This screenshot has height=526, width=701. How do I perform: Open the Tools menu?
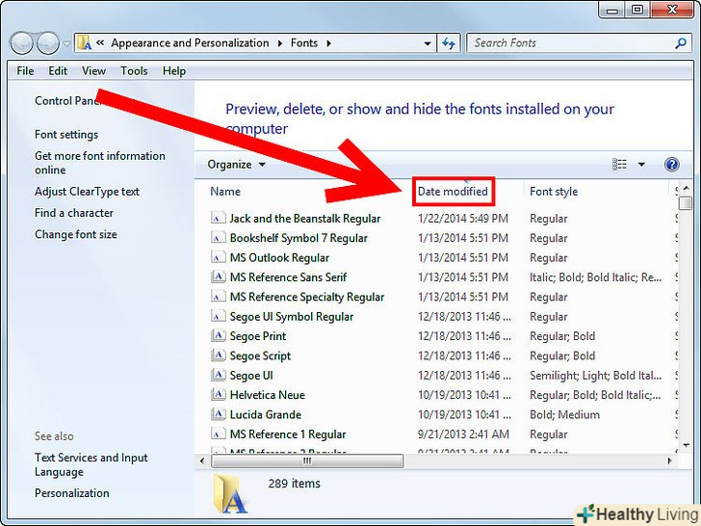tap(134, 71)
